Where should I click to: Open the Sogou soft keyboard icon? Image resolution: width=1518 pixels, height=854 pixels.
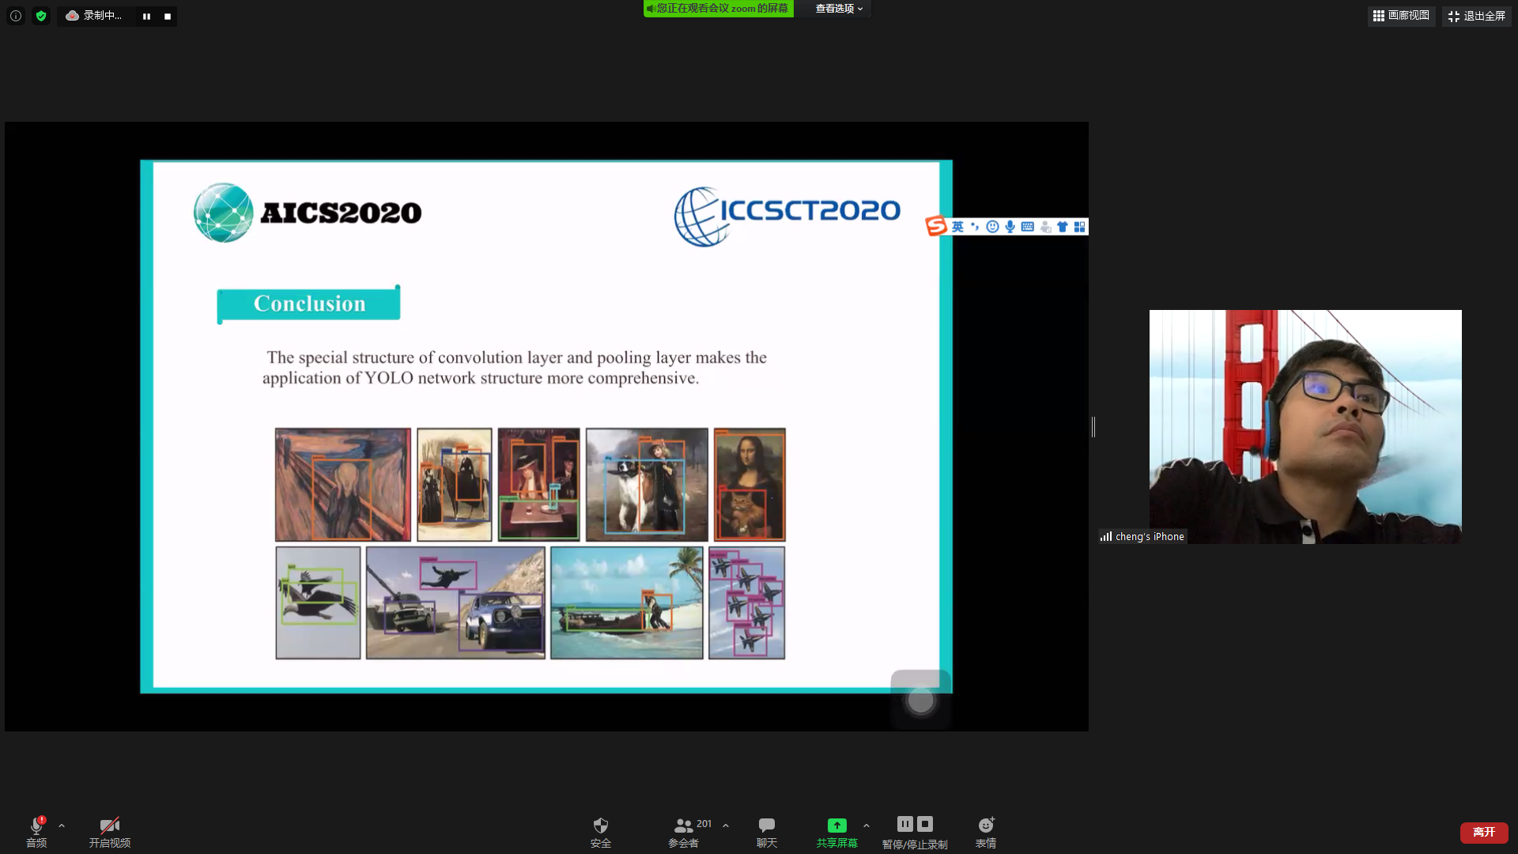tap(1027, 227)
